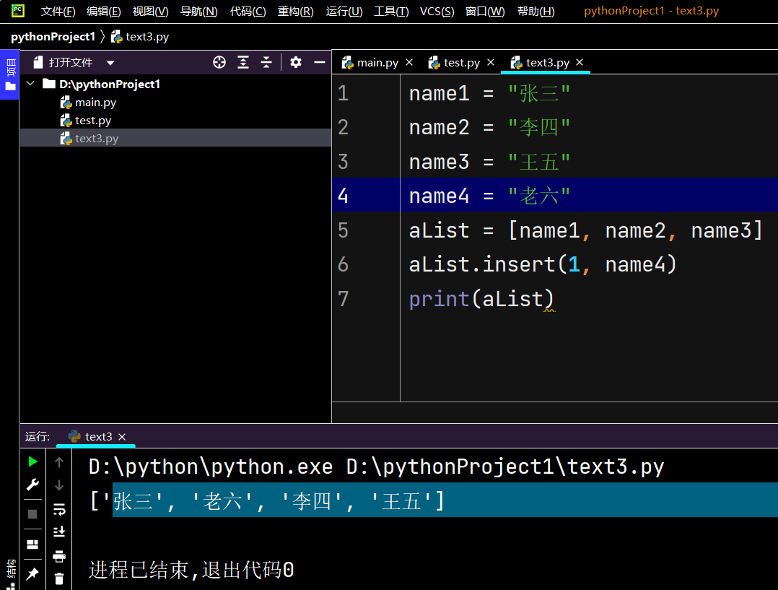Click the select opened file target icon
The height and width of the screenshot is (590, 778).
[x=219, y=63]
